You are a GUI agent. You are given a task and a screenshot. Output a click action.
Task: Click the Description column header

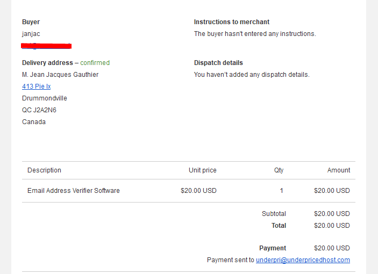pos(44,170)
